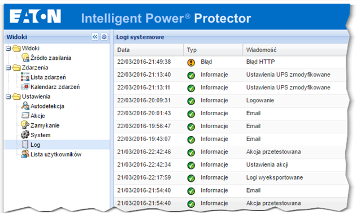Click the green check icon at 20:01:43
The image size is (356, 218).
click(x=191, y=114)
